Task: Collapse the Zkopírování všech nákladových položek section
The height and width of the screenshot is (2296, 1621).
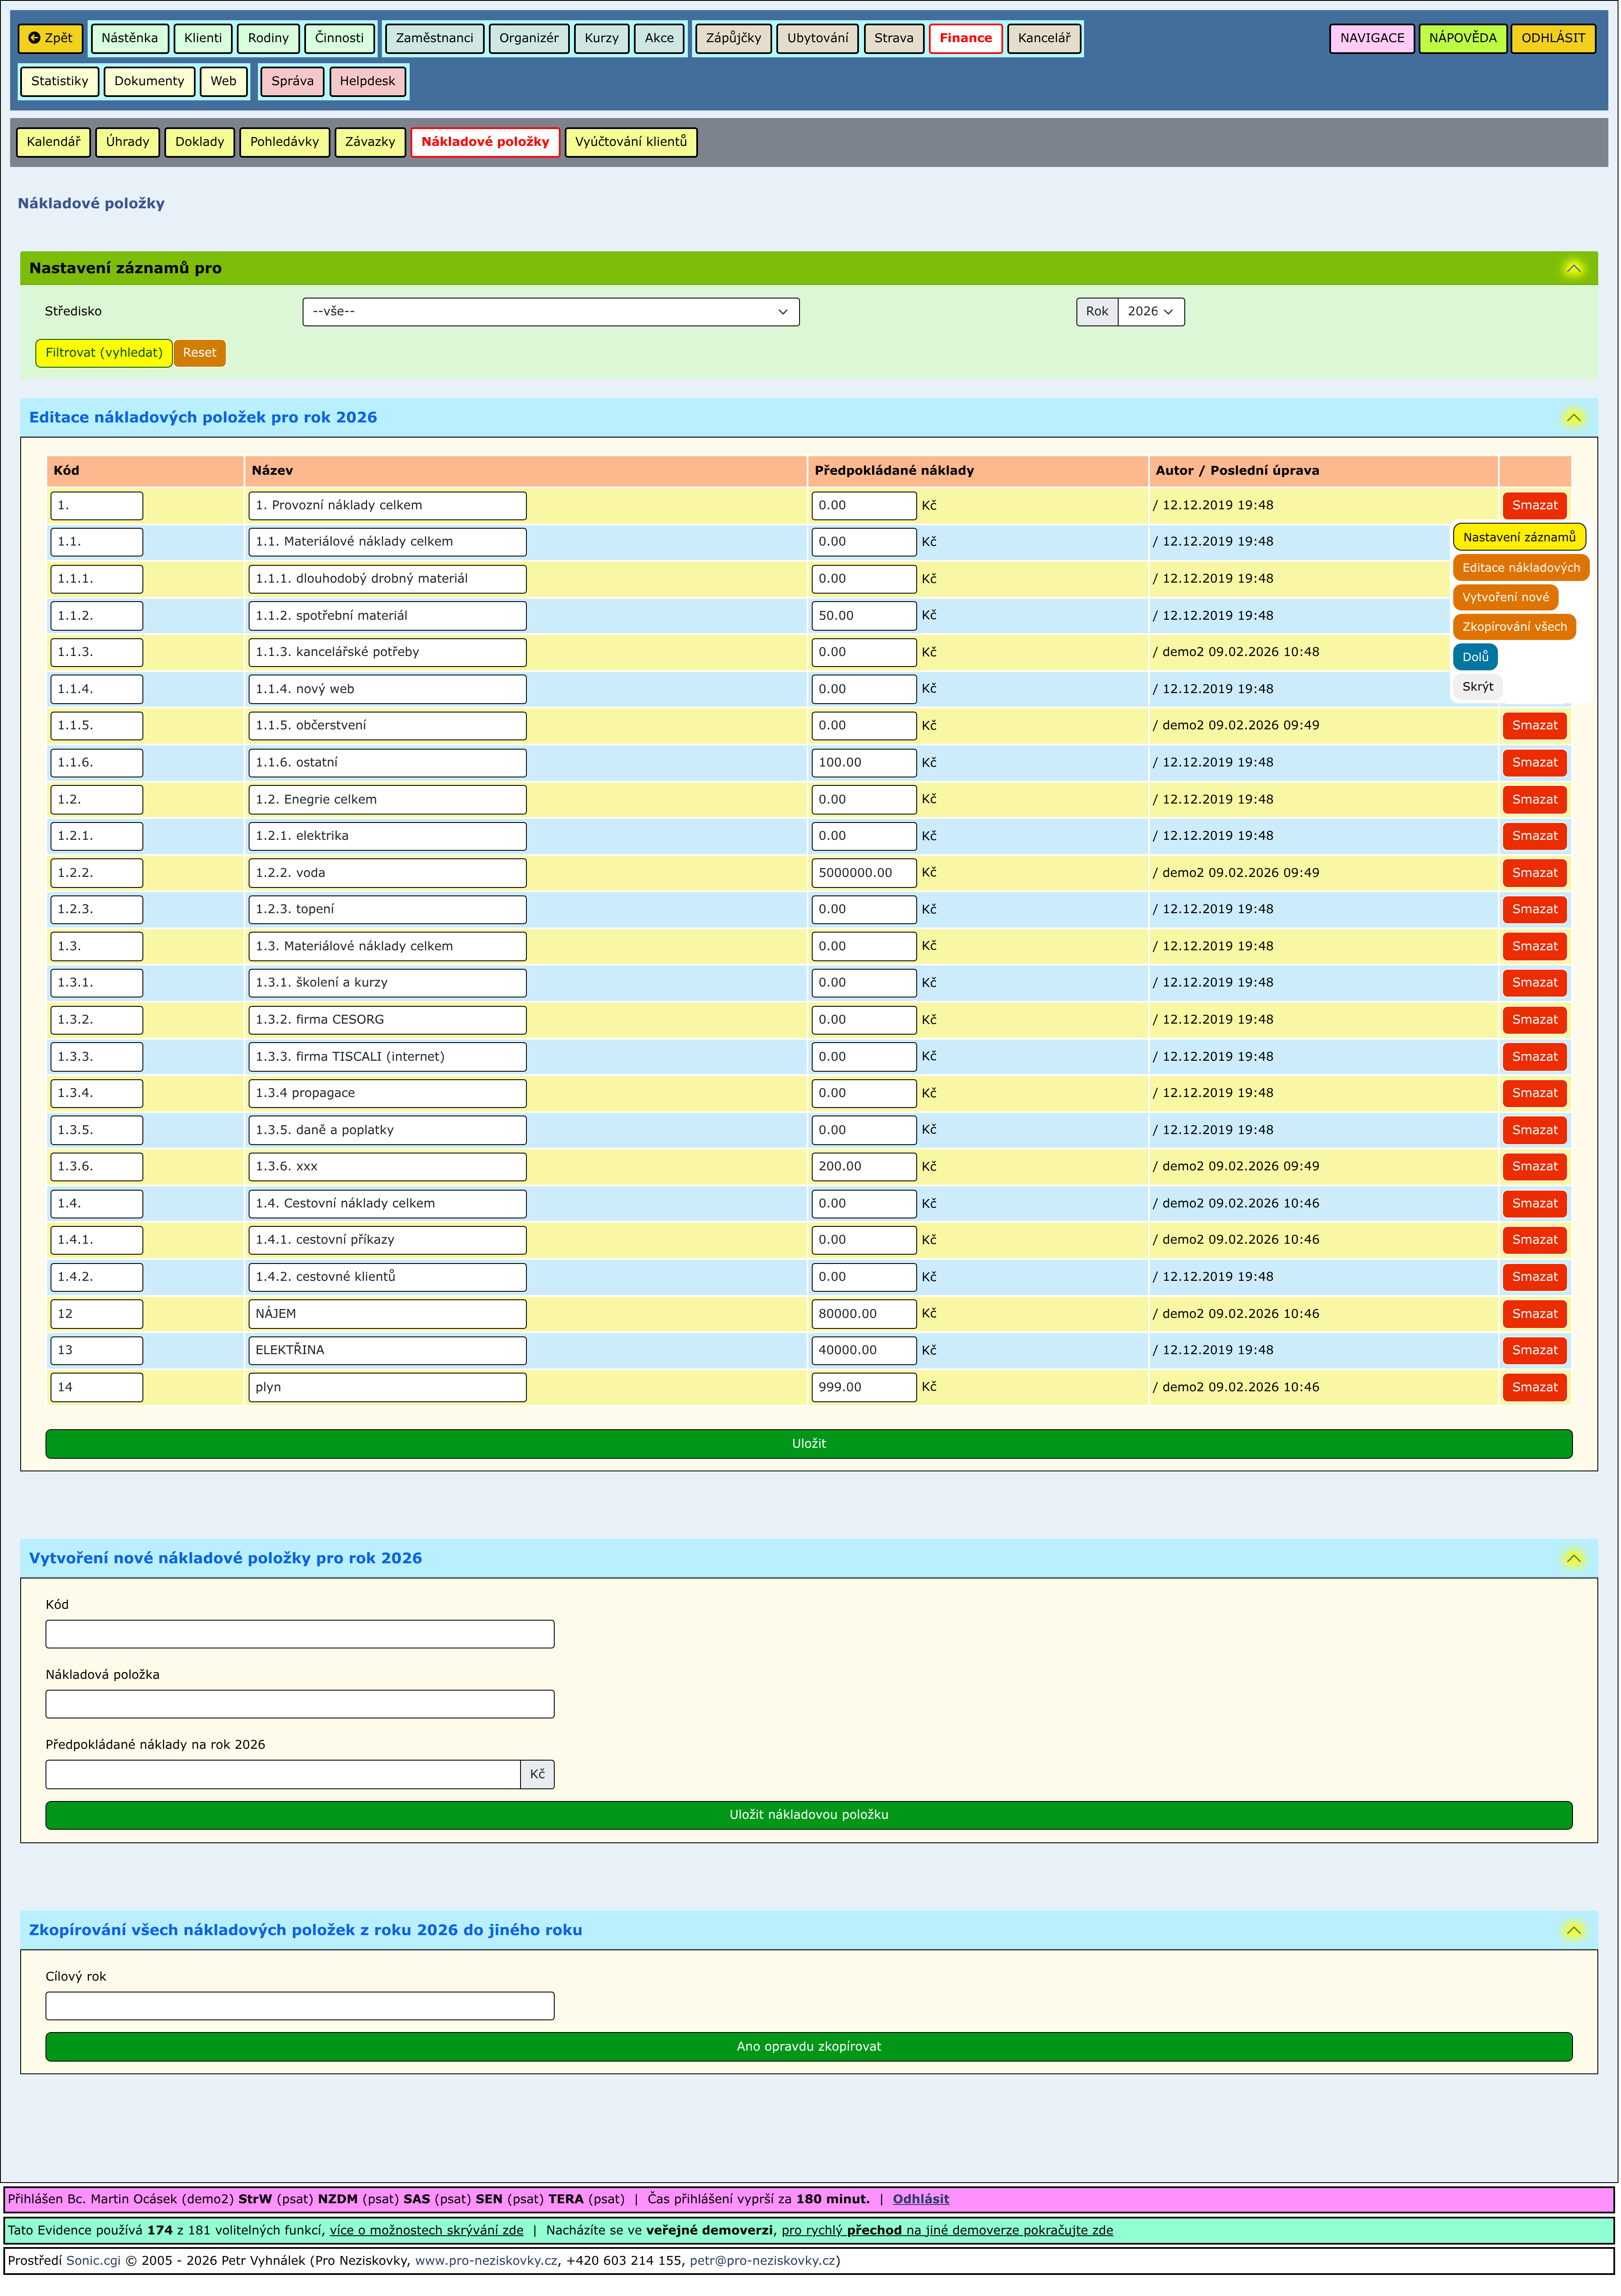Action: [1573, 1931]
